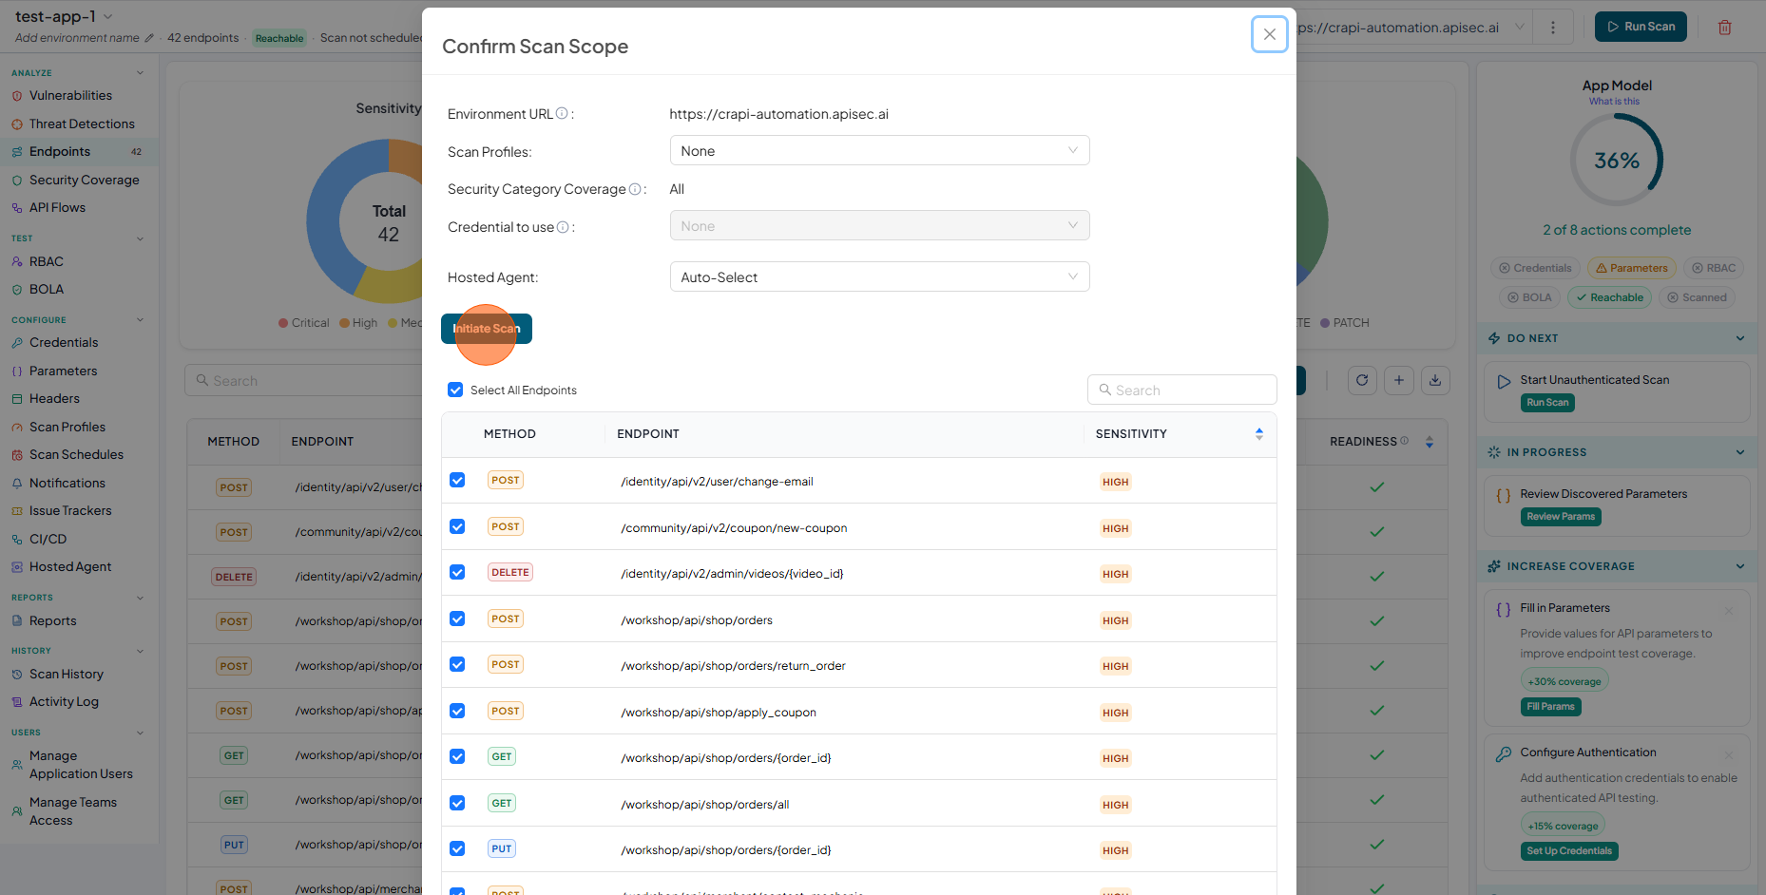
Task: Click the Scan Schedules calendar icon
Action: tap(17, 455)
